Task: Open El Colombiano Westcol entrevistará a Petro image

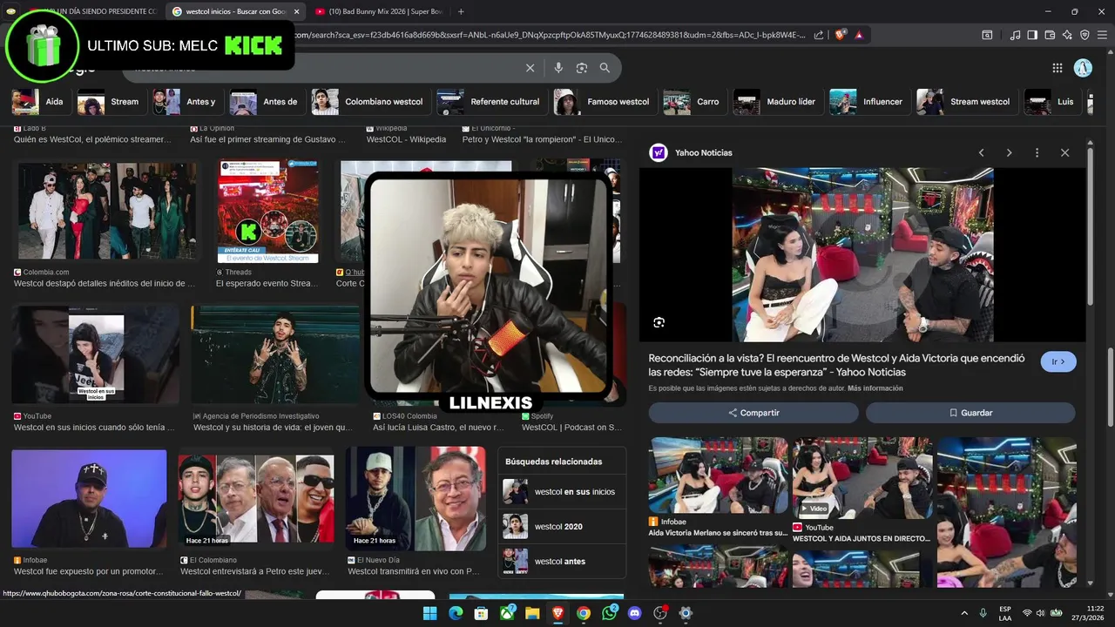Action: click(256, 498)
